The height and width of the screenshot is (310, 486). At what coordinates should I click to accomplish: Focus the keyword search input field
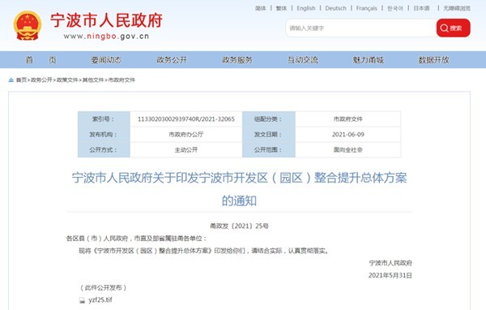click(x=361, y=28)
